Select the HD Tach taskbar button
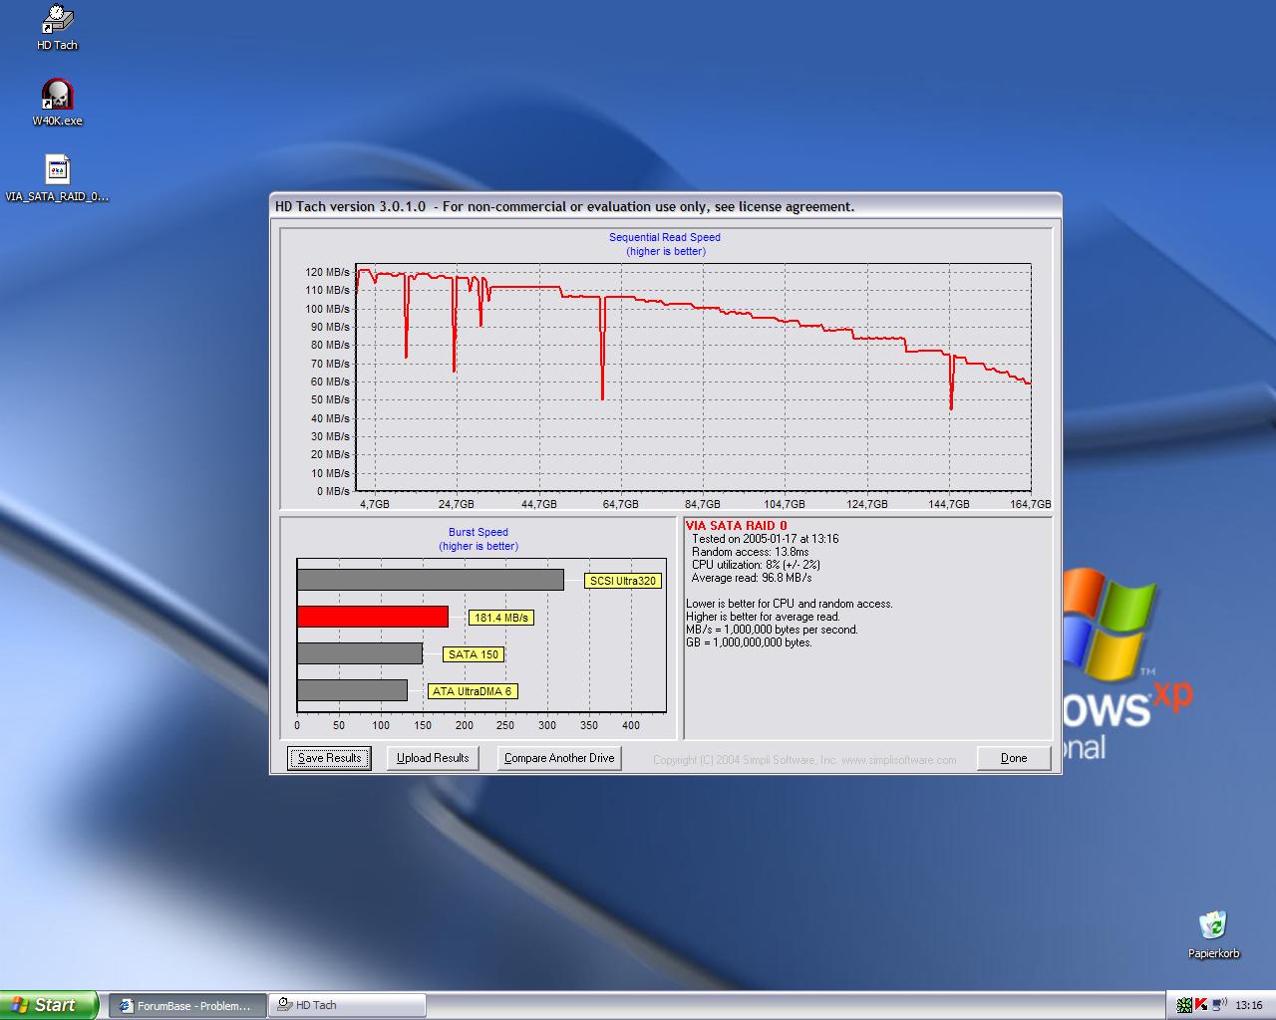The width and height of the screenshot is (1276, 1020). (347, 1006)
